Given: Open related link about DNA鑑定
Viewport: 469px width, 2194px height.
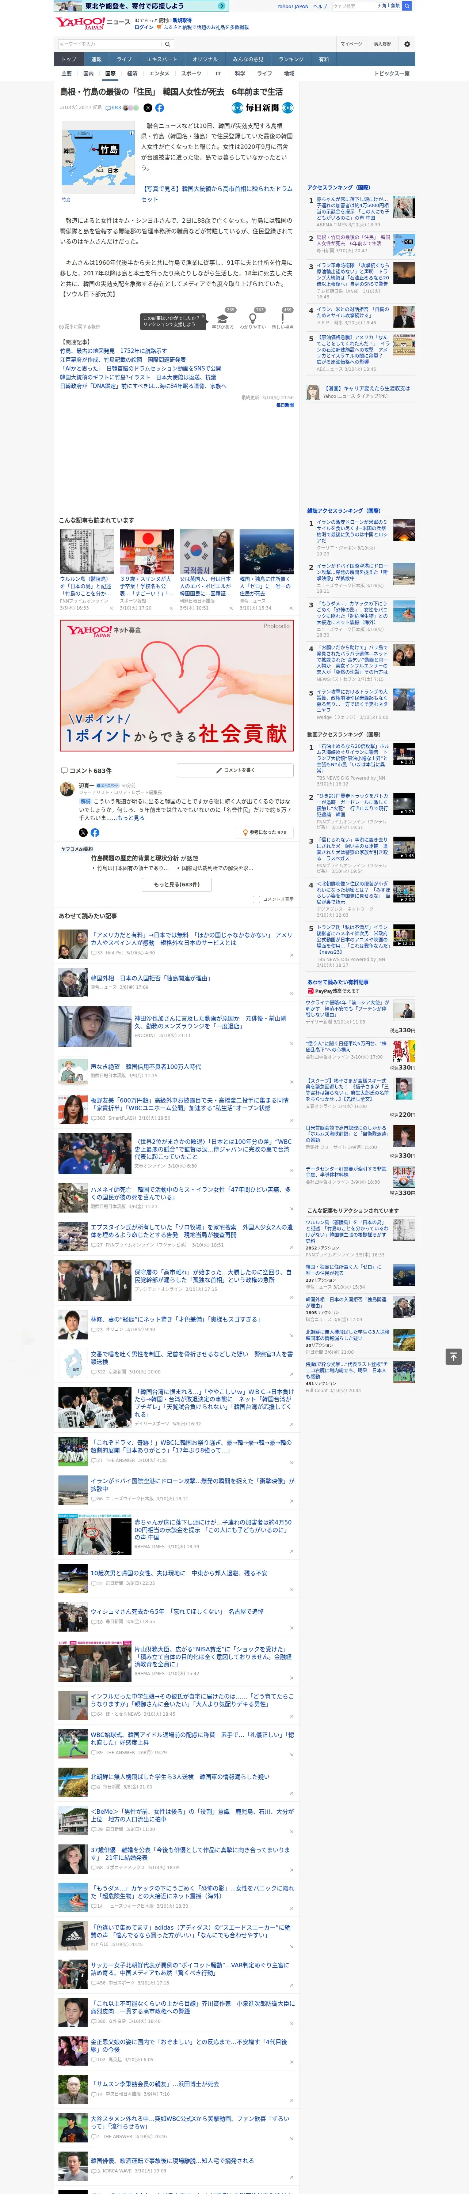Looking at the screenshot, I should pyautogui.click(x=143, y=386).
